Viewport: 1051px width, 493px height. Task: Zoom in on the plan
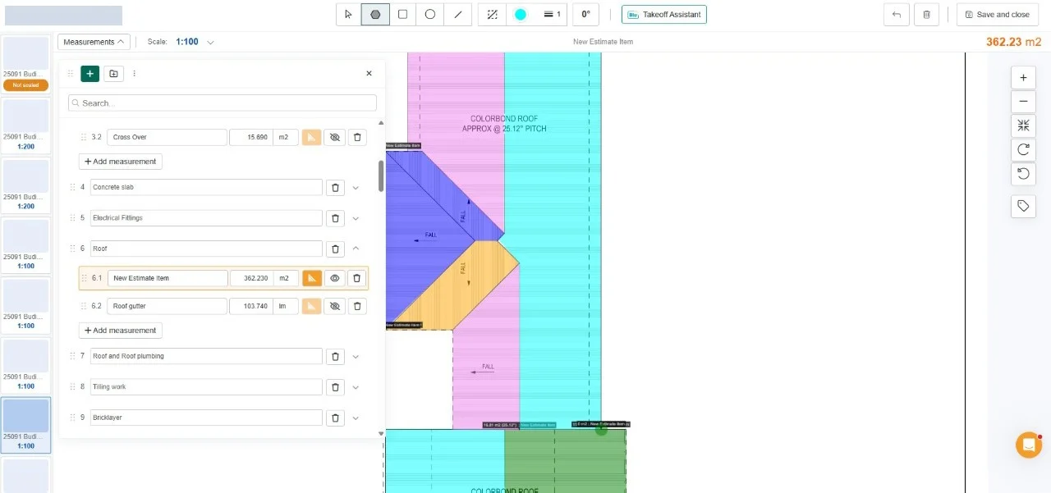coord(1023,78)
